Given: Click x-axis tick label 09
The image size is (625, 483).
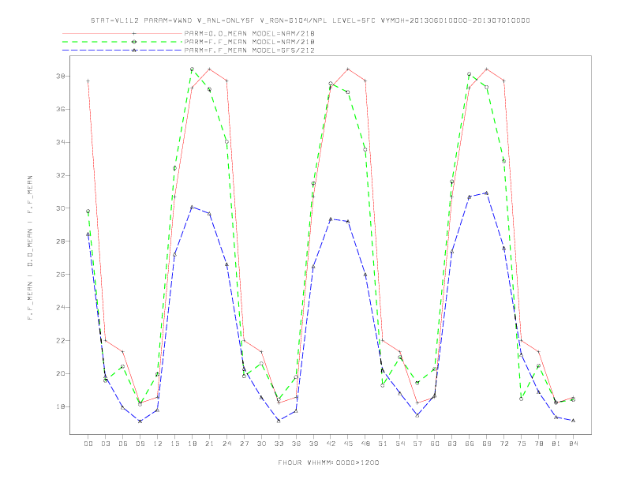Looking at the screenshot, I should (140, 444).
